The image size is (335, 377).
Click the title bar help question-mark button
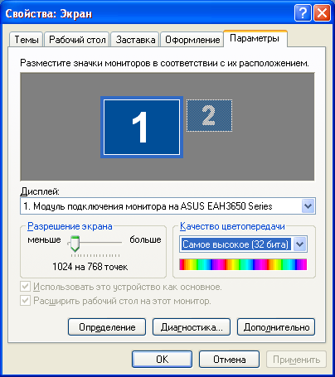(303, 13)
